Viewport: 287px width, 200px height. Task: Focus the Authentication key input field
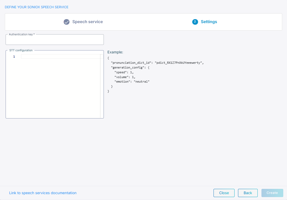55,40
